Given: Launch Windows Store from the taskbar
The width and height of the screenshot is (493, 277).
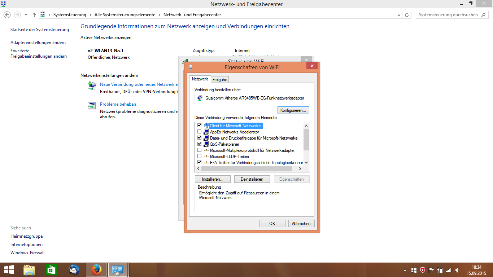Looking at the screenshot, I should pos(52,270).
